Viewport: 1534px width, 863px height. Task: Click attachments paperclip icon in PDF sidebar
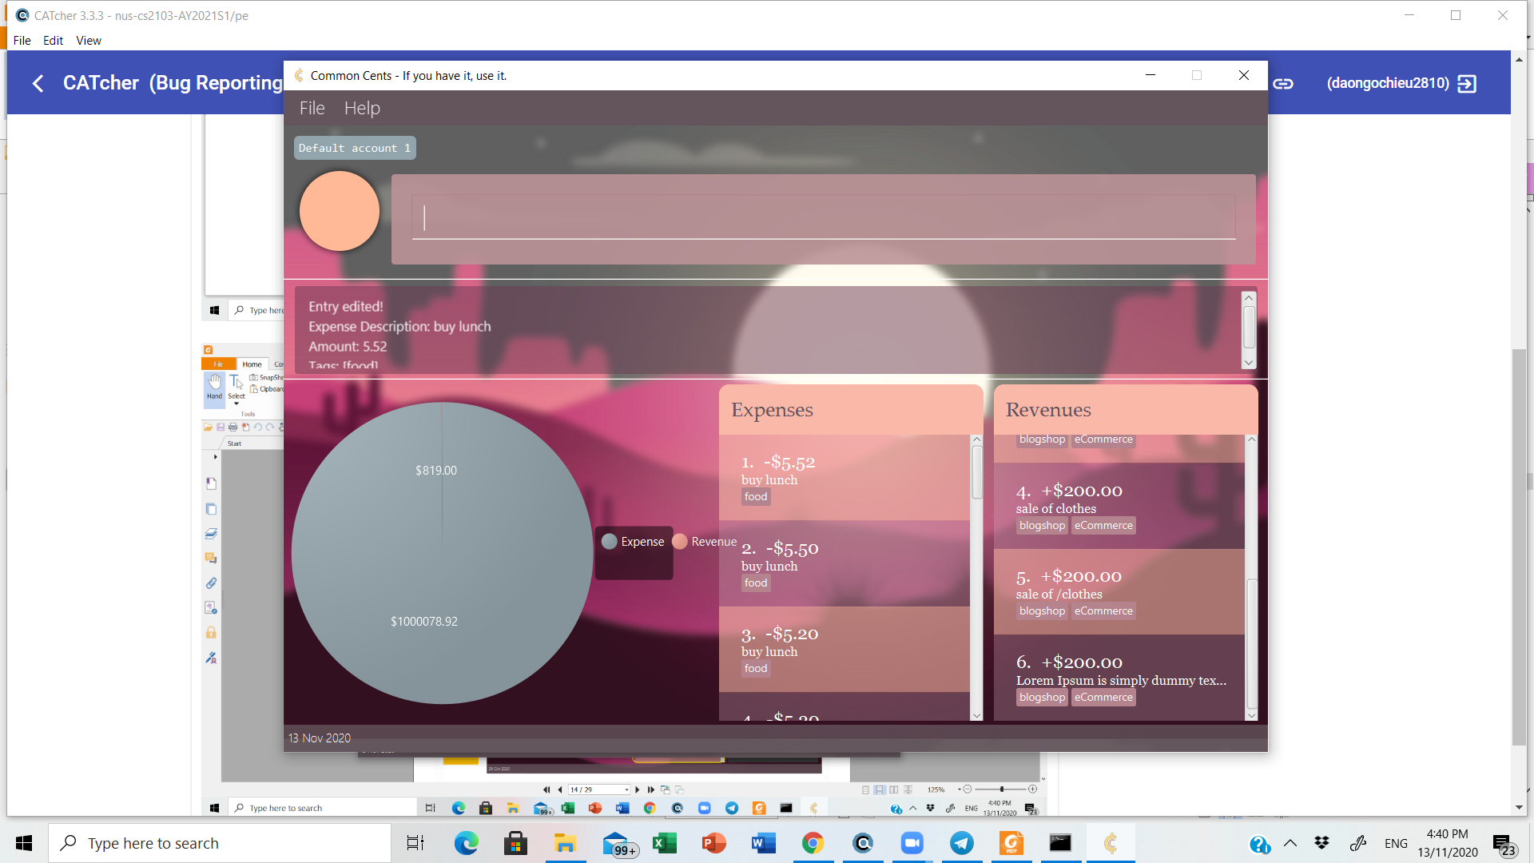tap(211, 583)
